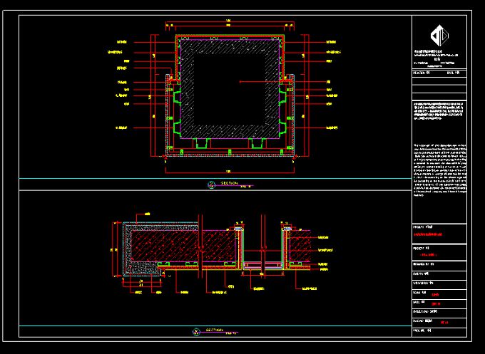Click the empty center of the square column
This screenshot has width=485, height=354.
(x=230, y=88)
